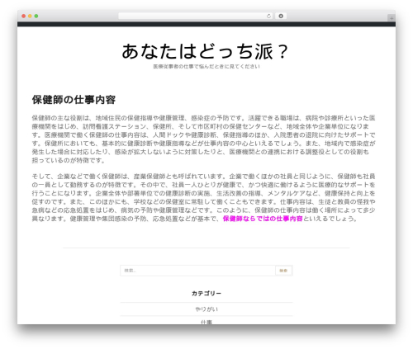The image size is (413, 349).
Task: Maximize the window with green button
Action: point(36,16)
